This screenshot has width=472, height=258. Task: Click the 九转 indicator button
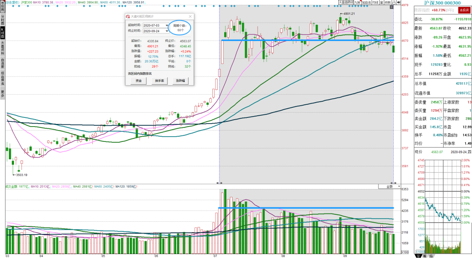click(357, 3)
